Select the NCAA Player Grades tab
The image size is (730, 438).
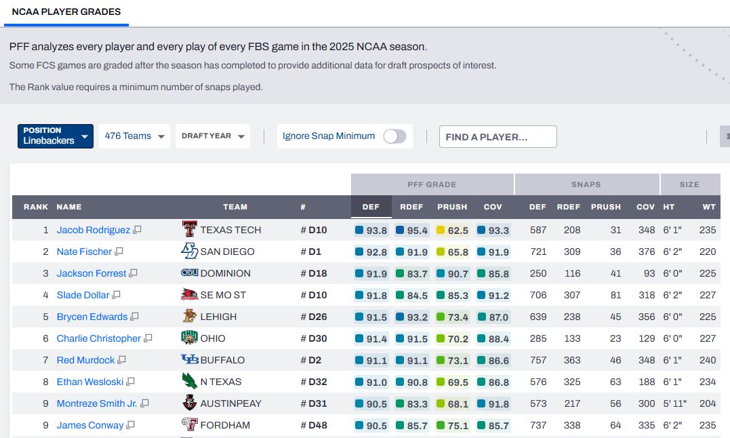click(66, 12)
